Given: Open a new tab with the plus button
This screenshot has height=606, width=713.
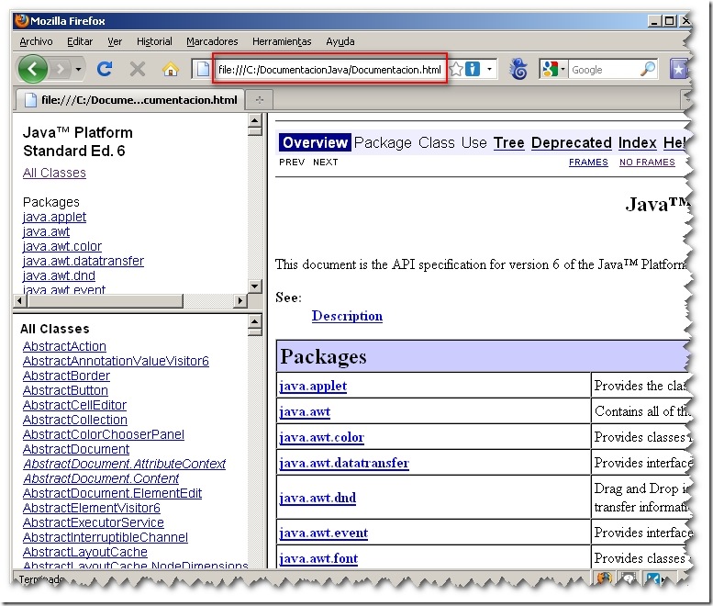Looking at the screenshot, I should (x=260, y=100).
